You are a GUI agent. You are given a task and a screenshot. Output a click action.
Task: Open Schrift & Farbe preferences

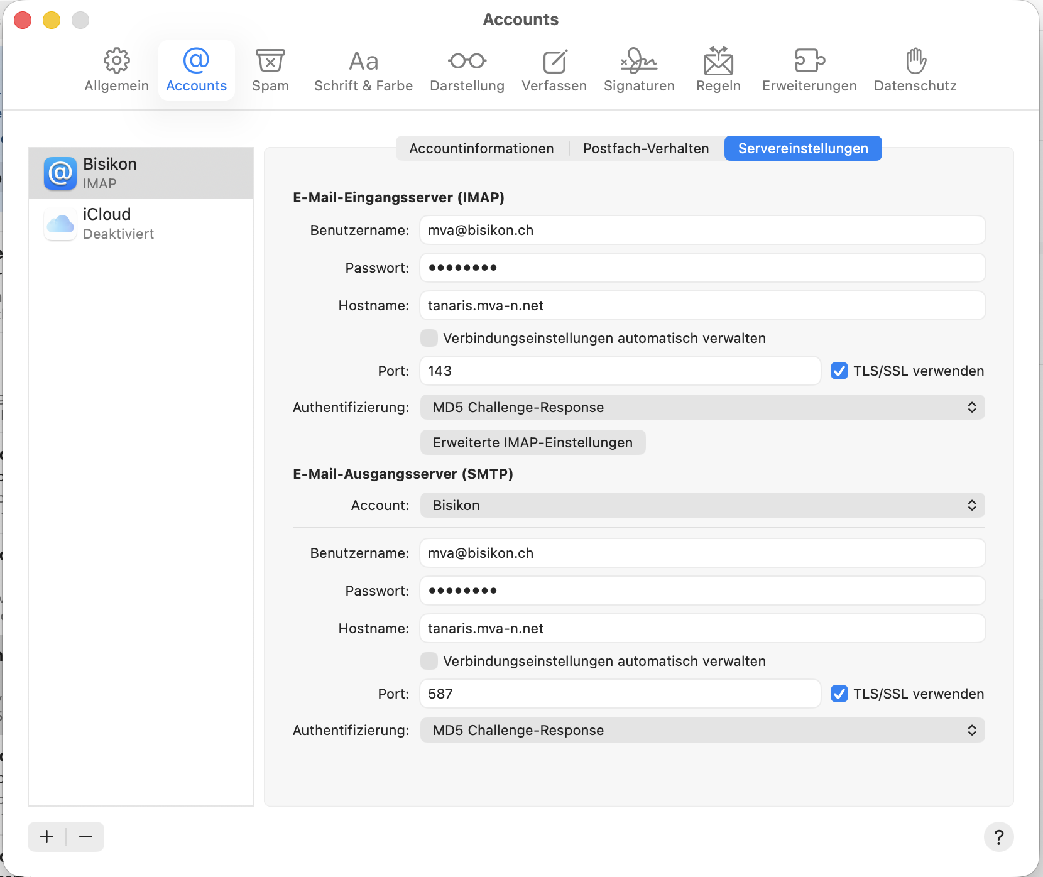(x=363, y=70)
